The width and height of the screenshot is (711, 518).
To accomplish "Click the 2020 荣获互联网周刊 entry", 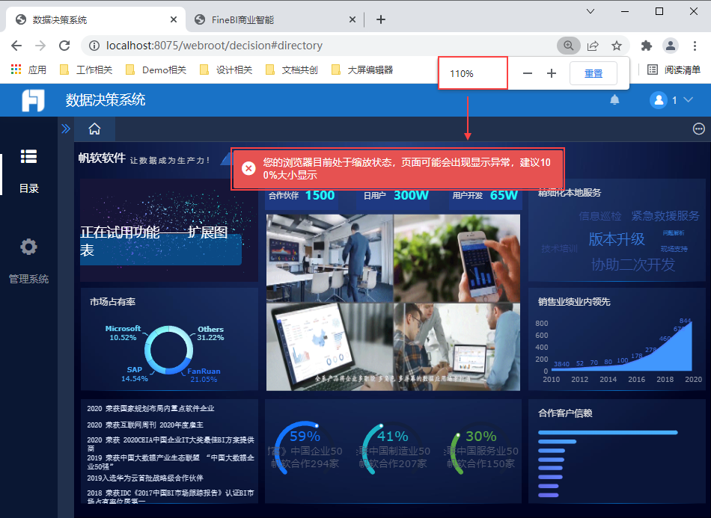I will 145,425.
